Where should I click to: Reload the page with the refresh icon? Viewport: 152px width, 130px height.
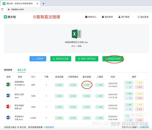pyautogui.click(x=2, y=9)
